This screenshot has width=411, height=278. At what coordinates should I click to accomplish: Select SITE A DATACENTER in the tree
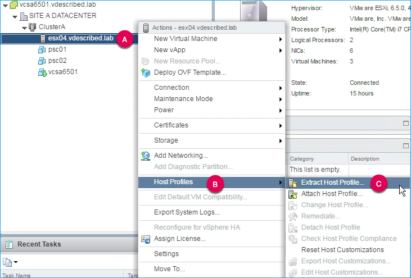(x=62, y=16)
